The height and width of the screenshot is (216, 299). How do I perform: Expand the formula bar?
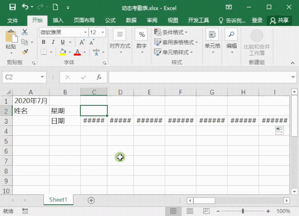(x=293, y=77)
